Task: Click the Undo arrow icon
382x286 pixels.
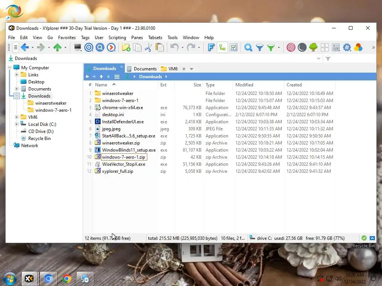Action: pos(175,47)
